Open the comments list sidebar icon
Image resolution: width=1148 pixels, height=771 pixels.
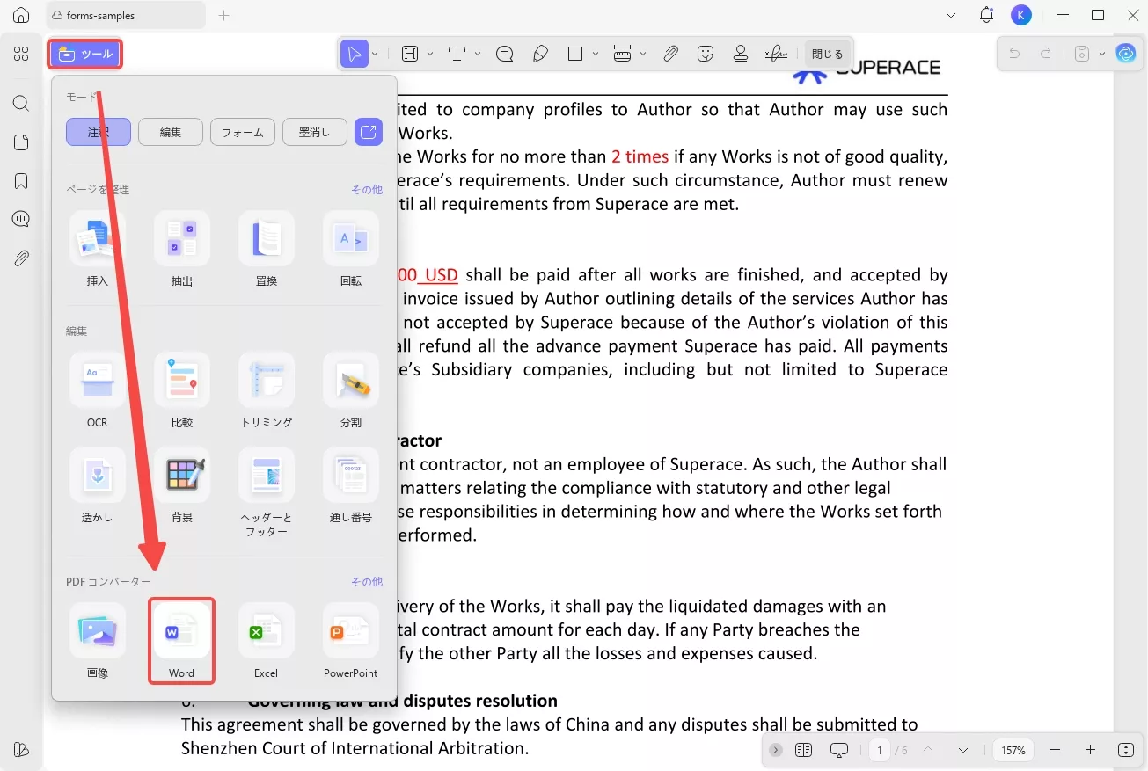coord(21,219)
